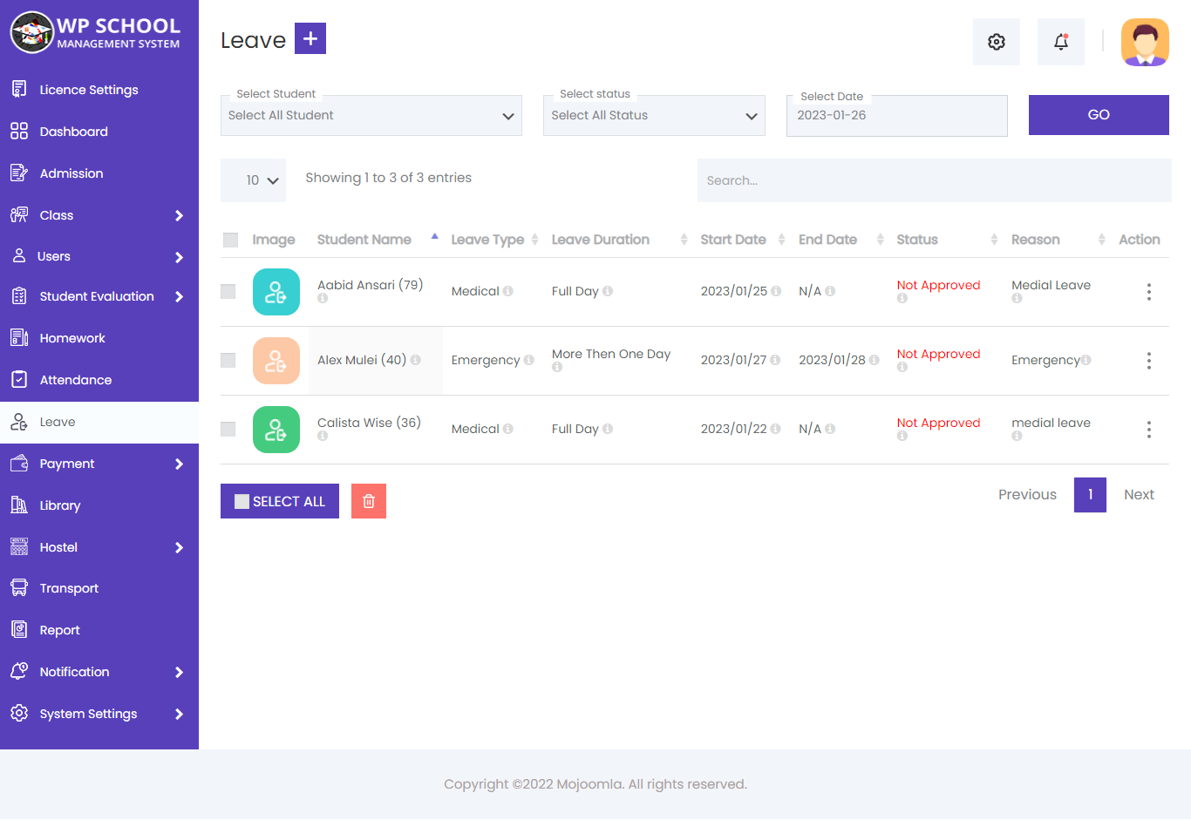
Task: Open action menu for Alex Mulei
Action: pos(1148,361)
